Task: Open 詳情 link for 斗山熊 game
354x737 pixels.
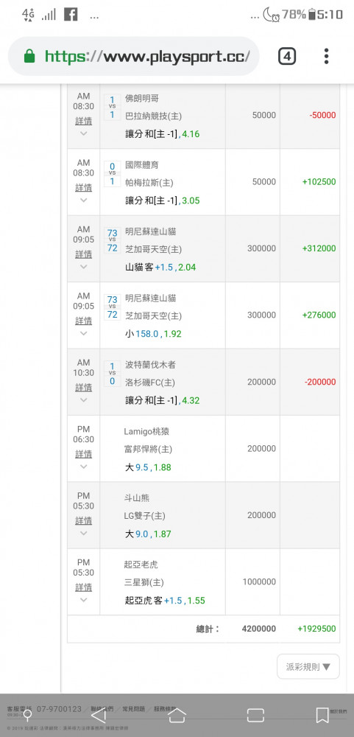Action: point(84,521)
